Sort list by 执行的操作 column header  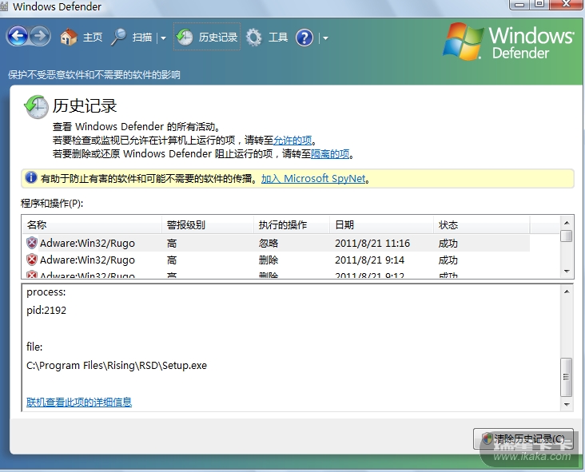tap(292, 224)
